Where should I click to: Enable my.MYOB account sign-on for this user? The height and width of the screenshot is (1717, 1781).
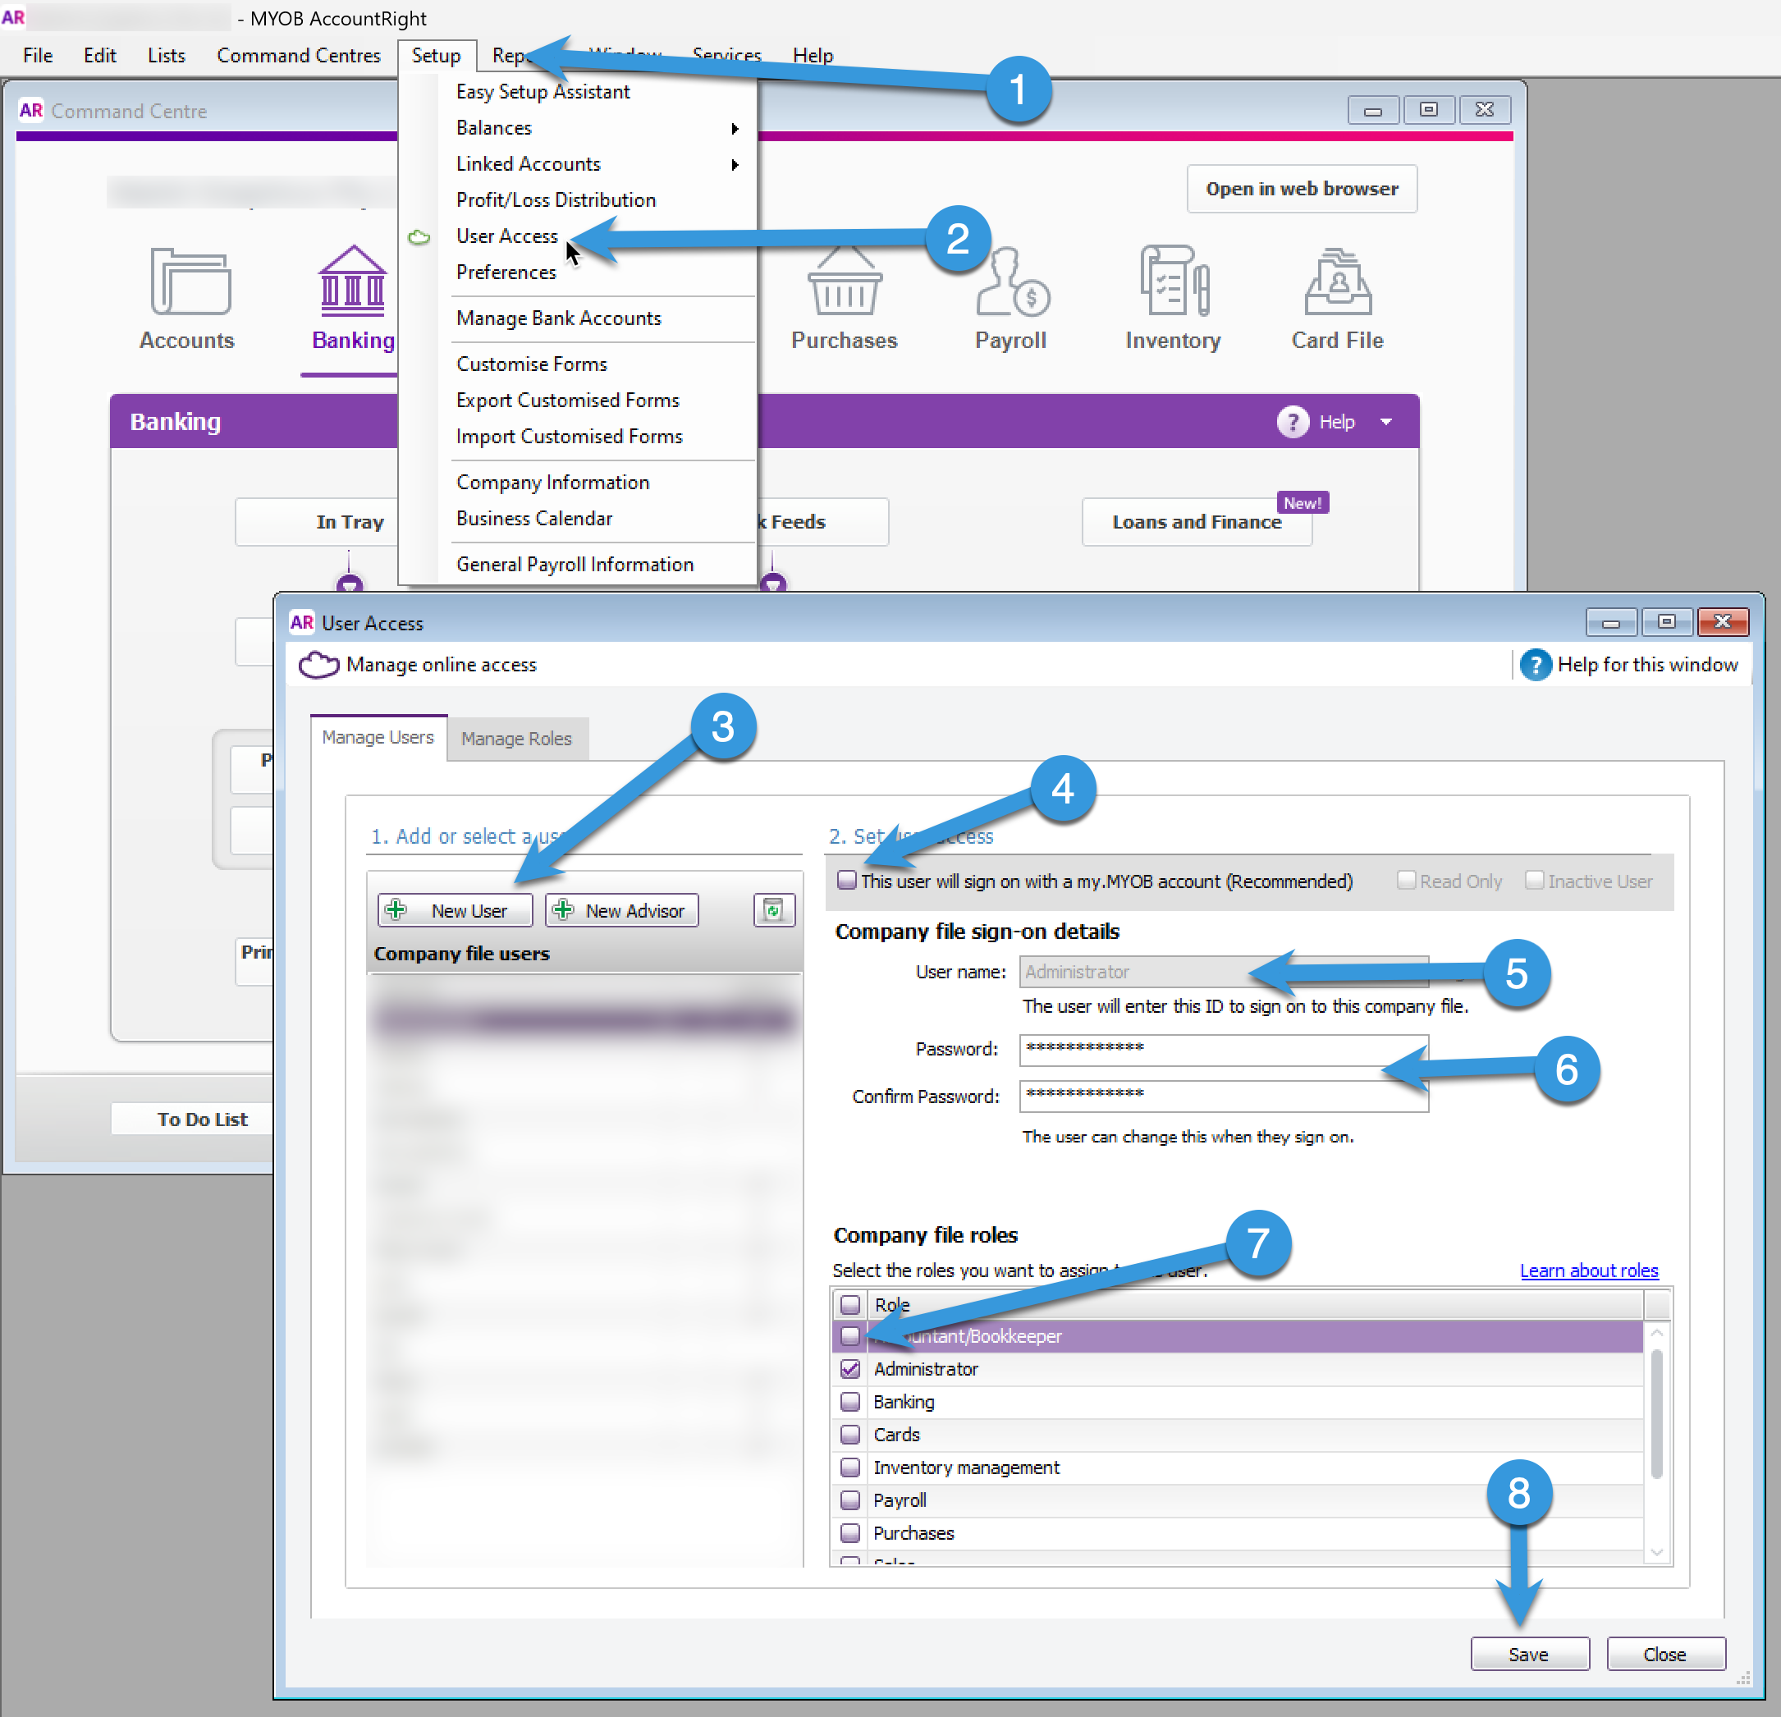[x=846, y=879]
